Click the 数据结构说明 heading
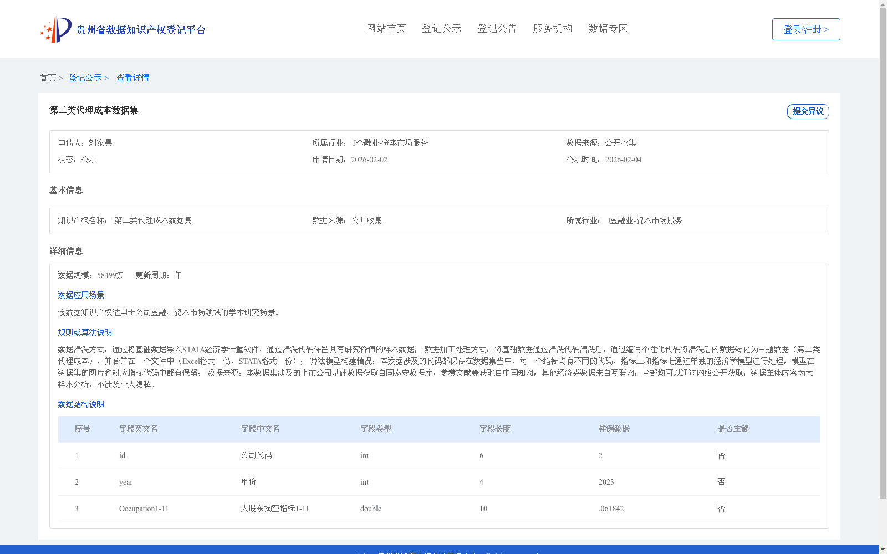 tap(81, 404)
